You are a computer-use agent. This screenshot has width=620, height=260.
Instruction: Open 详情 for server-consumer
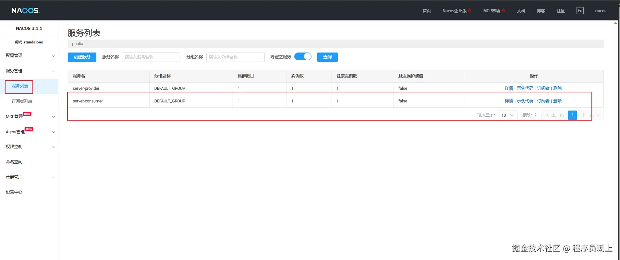click(509, 101)
